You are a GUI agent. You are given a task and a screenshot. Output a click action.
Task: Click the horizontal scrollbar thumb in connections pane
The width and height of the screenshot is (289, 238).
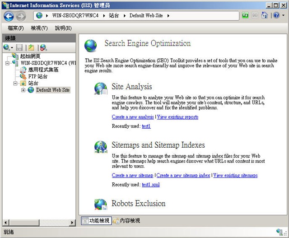pos(24,223)
